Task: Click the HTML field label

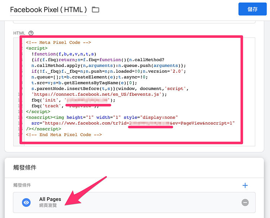Action: click(x=19, y=33)
